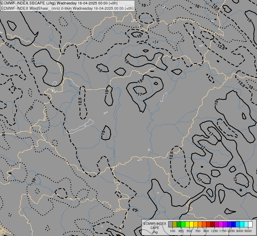Choose the azure swatch left of 3000

[238, 224]
